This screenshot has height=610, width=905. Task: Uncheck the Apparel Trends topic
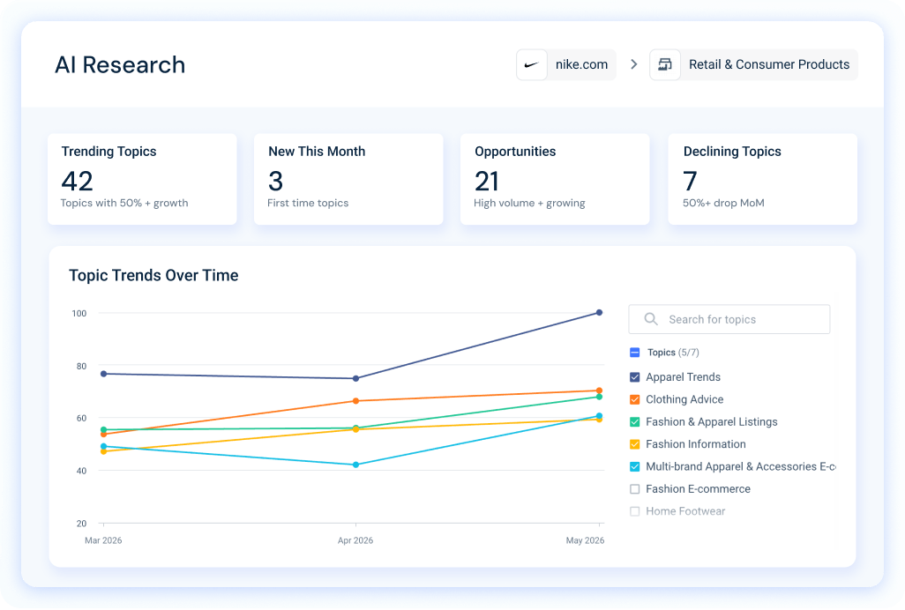point(634,377)
